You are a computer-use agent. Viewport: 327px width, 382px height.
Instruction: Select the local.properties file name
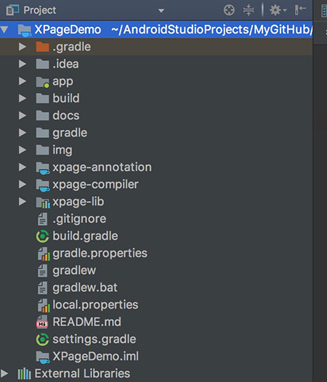[95, 305]
